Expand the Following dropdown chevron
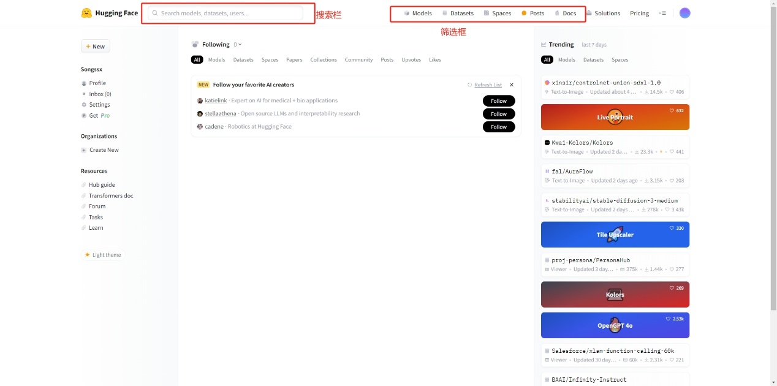 tap(240, 45)
